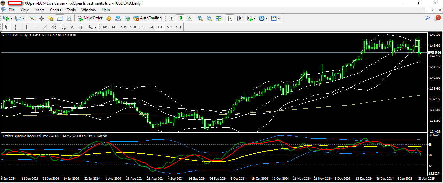The image size is (443, 183).
Task: Click the current price label 1.43130
Action: click(435, 52)
